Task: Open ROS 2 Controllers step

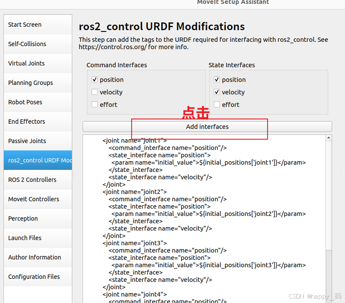Action: 38,180
